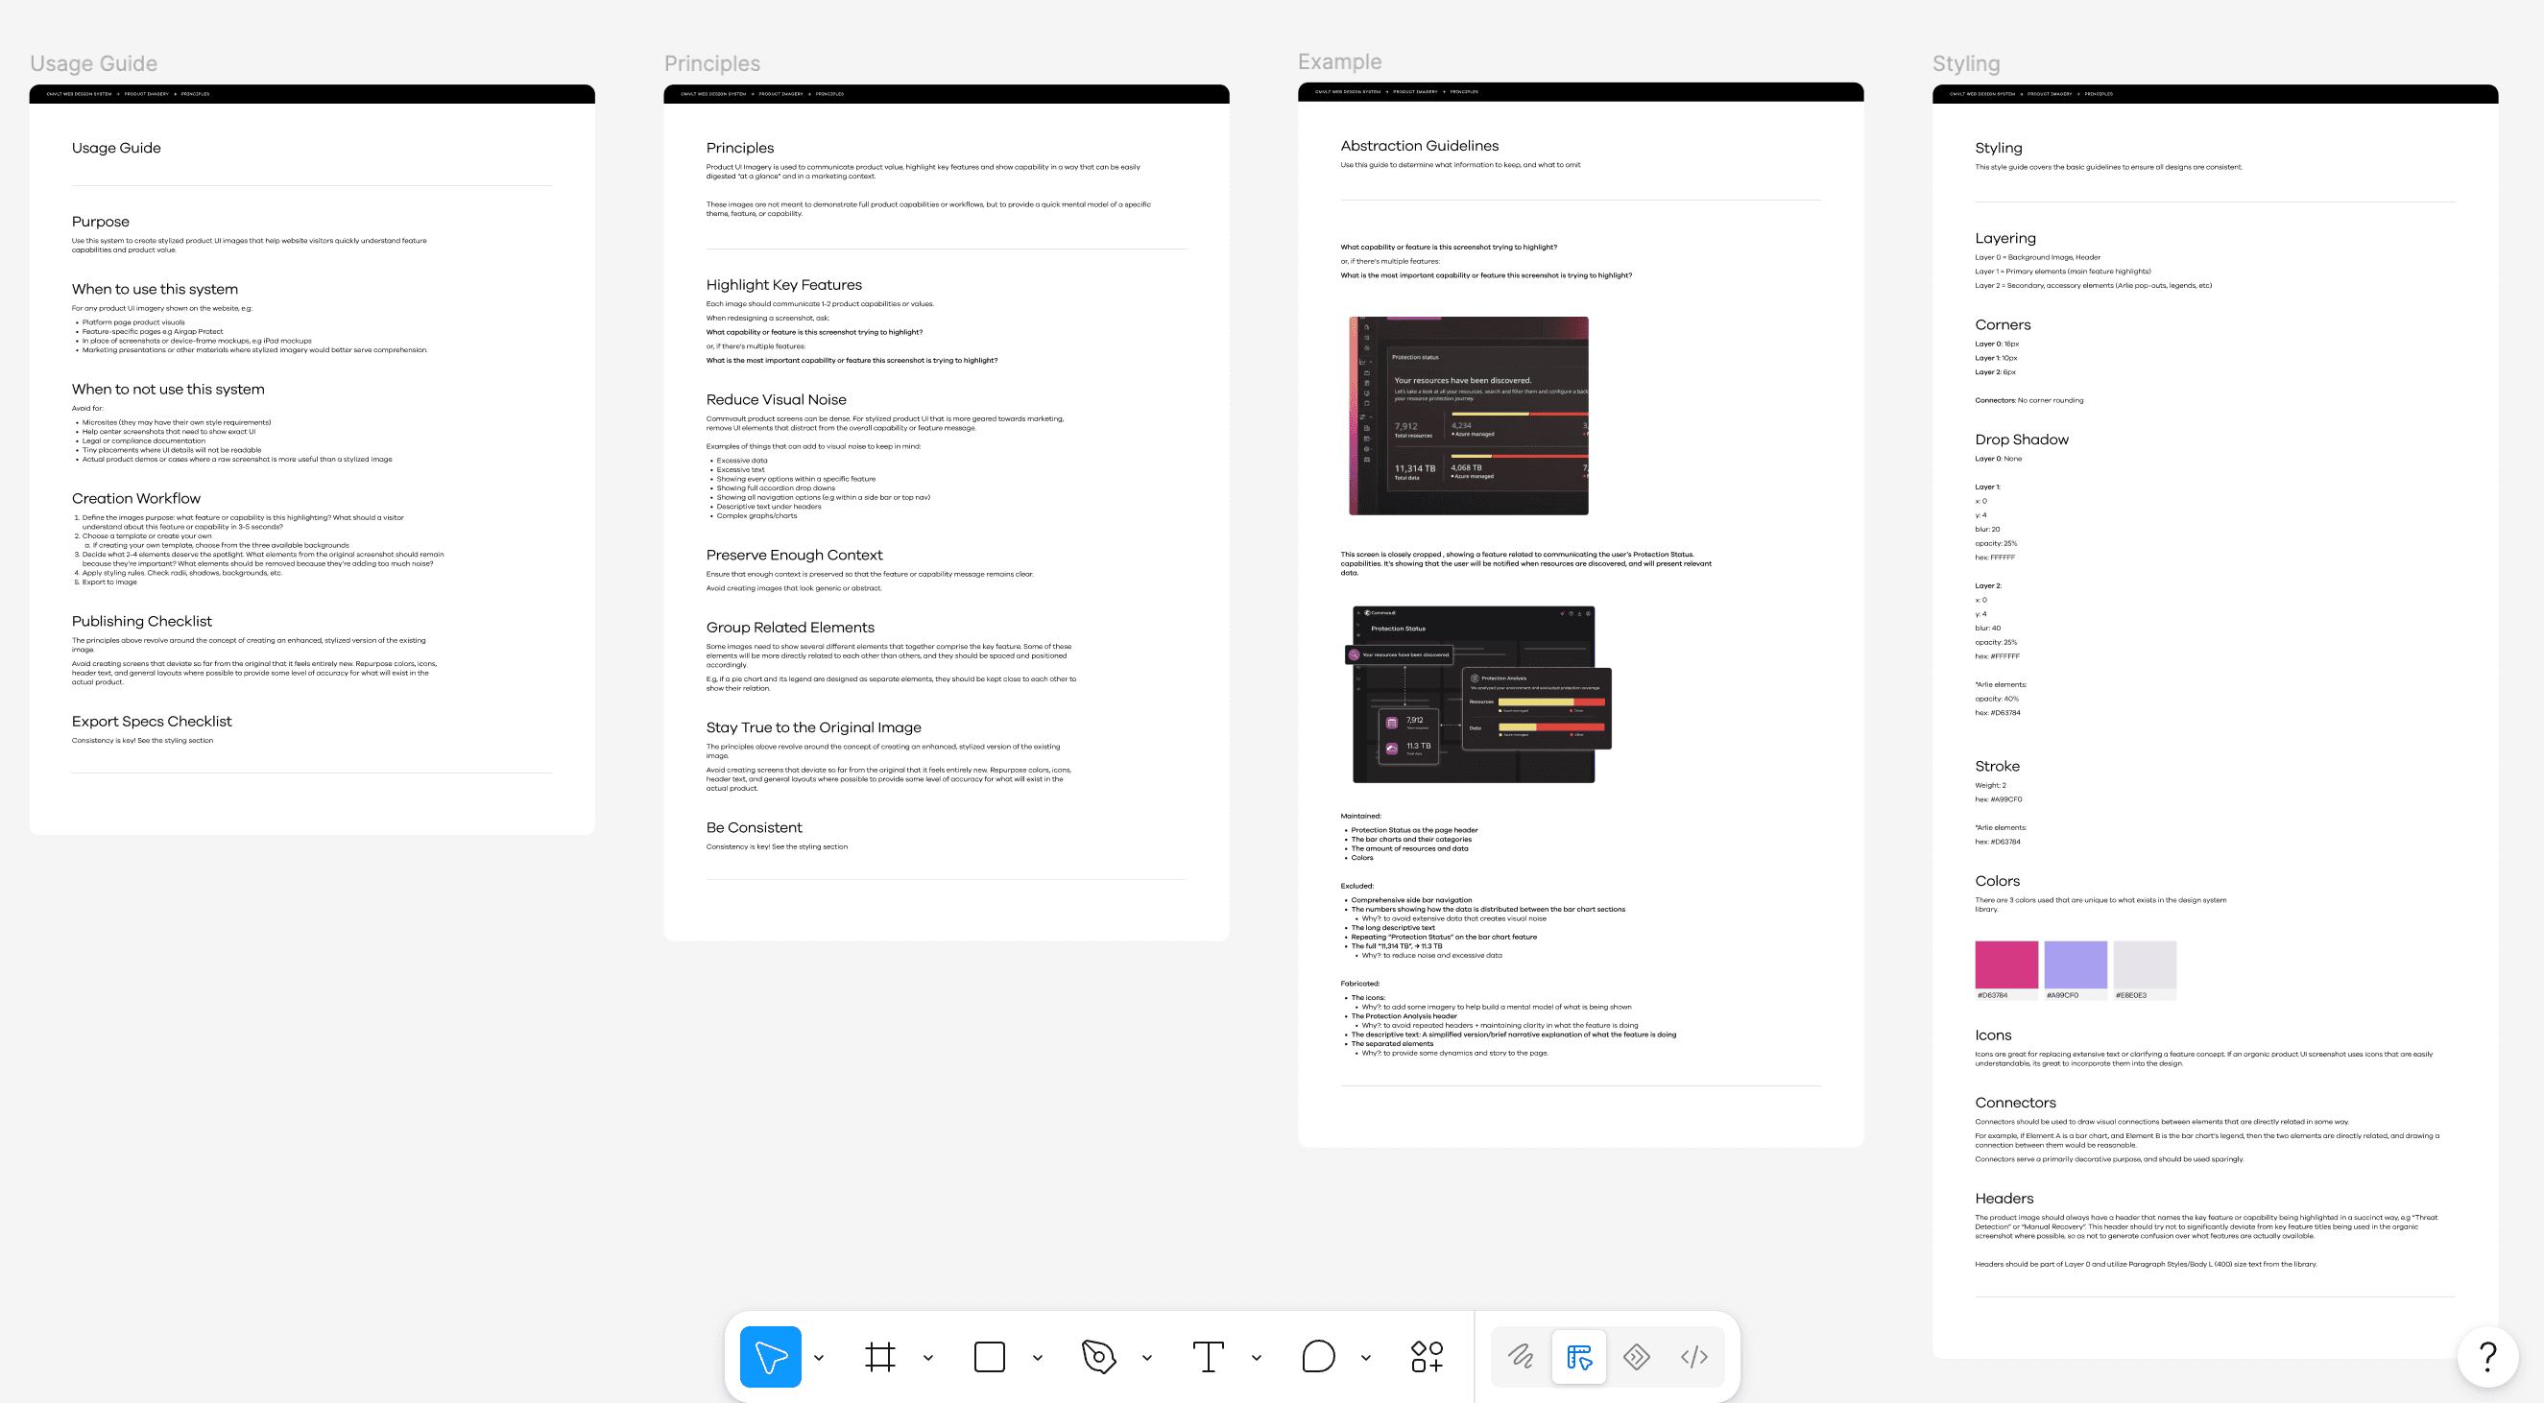Click the "Colors" heading
The height and width of the screenshot is (1403, 2544).
[1997, 881]
